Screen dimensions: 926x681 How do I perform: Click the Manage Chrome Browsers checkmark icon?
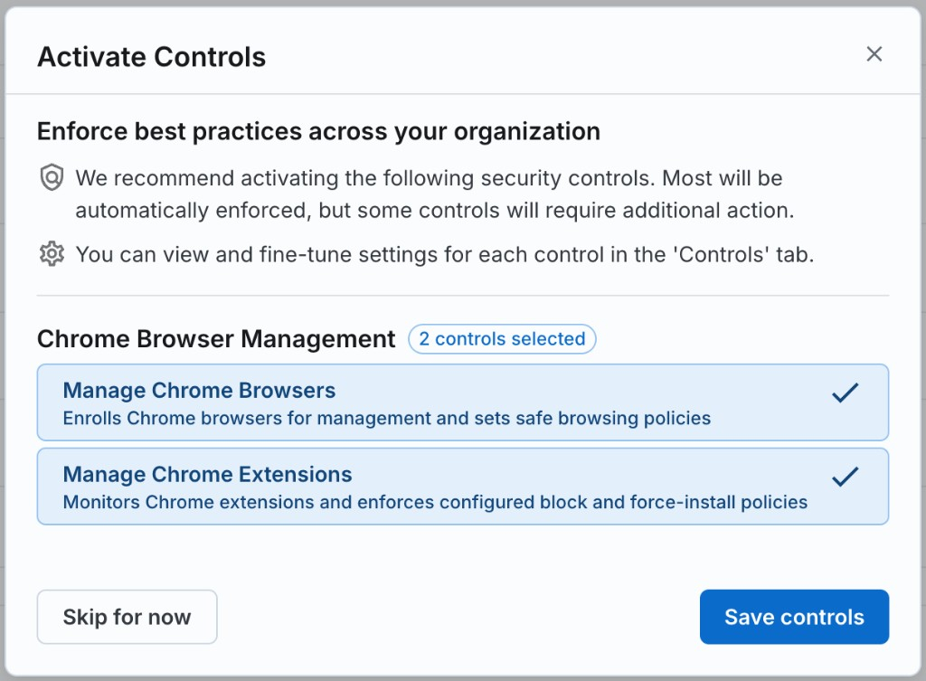tap(846, 393)
